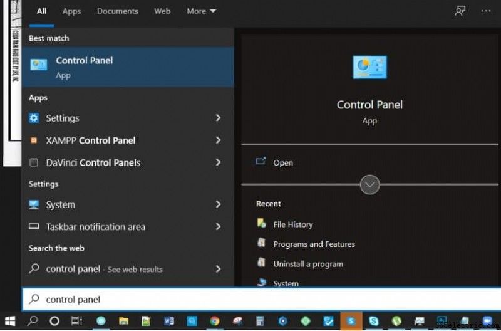Click the Taskbar notification area icon
Viewport: 501px width, 331px height.
pyautogui.click(x=34, y=227)
